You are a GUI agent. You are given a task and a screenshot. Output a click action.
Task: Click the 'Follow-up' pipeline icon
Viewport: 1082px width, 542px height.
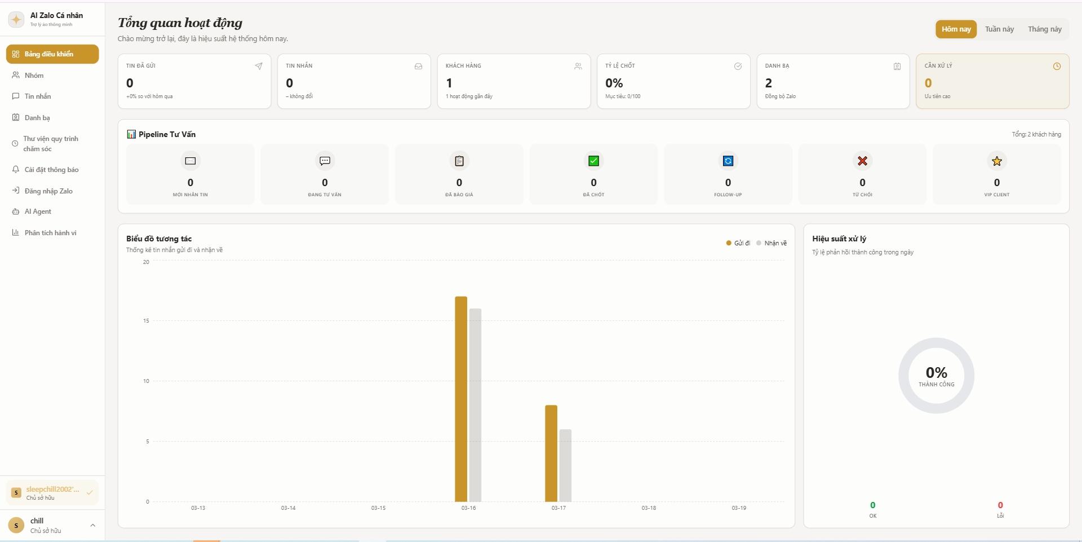click(x=728, y=161)
